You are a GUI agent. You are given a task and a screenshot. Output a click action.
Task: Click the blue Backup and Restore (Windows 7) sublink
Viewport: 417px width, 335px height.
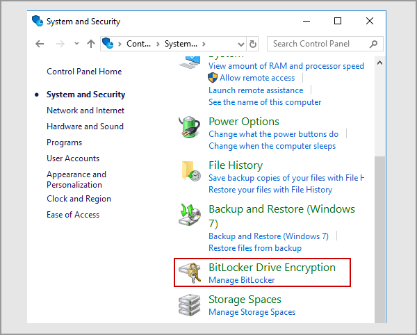tap(268, 236)
